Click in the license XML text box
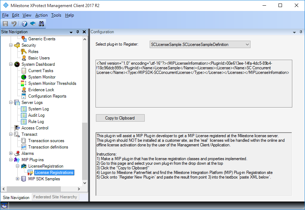The width and height of the screenshot is (305, 210). [x=194, y=83]
